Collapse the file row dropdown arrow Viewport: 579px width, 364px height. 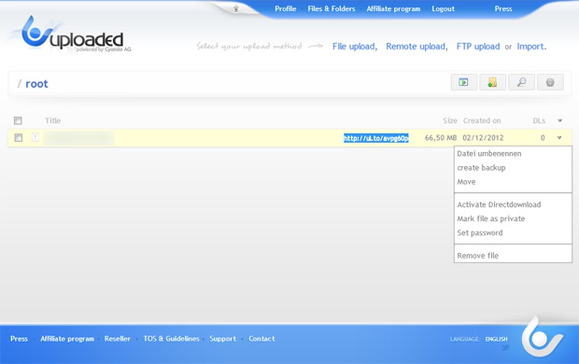pos(560,138)
